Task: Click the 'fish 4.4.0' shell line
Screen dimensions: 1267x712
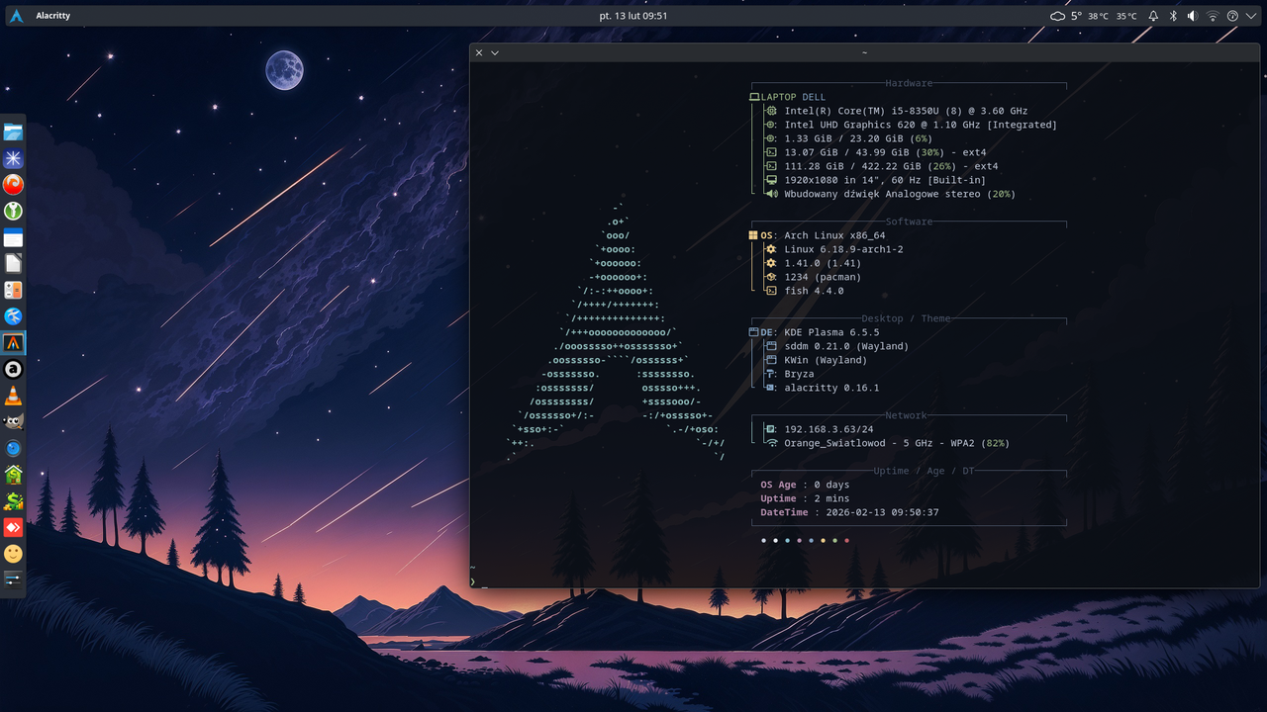Action: [x=814, y=291]
